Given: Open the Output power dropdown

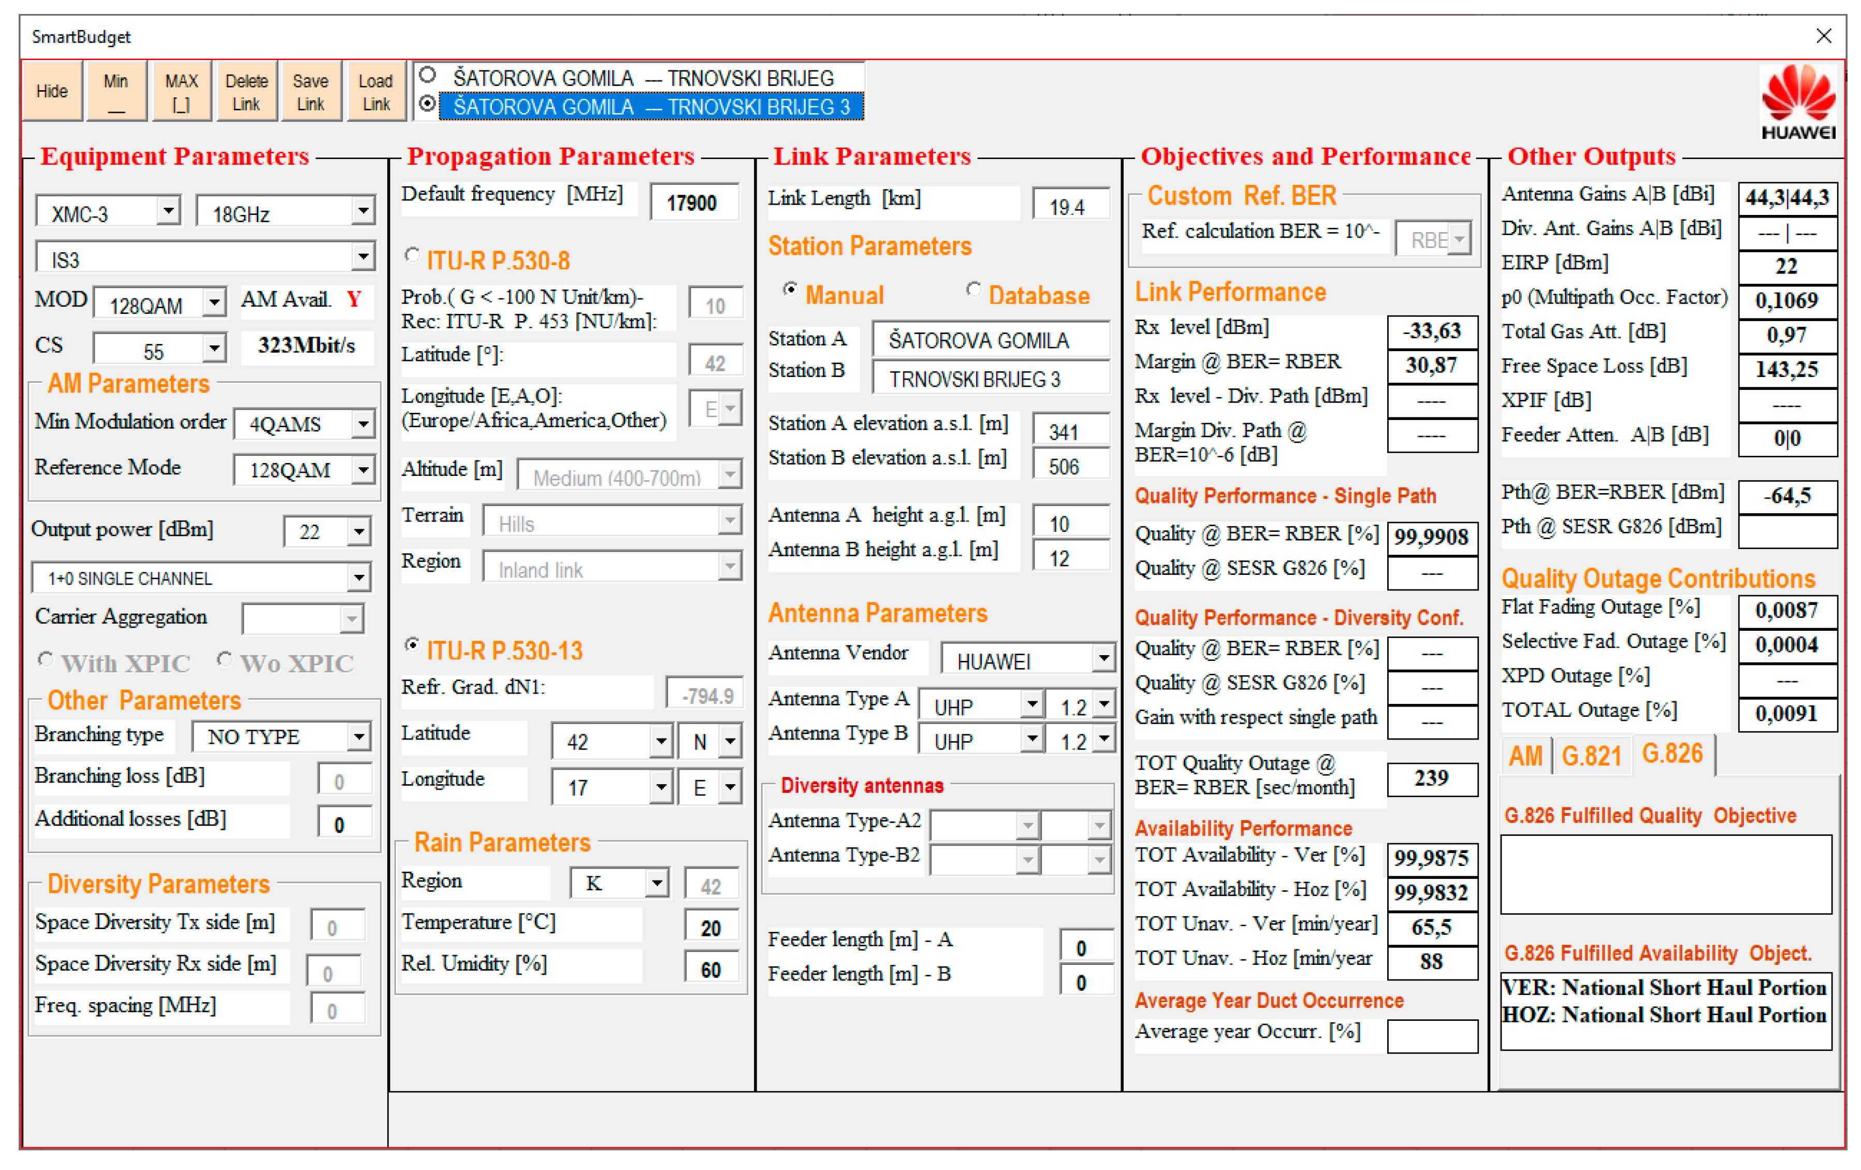Looking at the screenshot, I should point(359,532).
